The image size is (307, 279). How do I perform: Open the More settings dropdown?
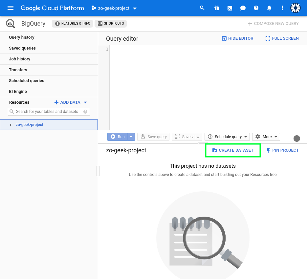click(x=266, y=137)
